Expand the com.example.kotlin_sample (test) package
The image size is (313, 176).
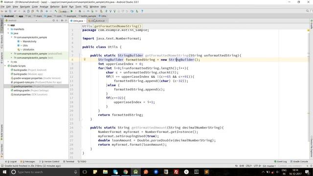click(12, 58)
